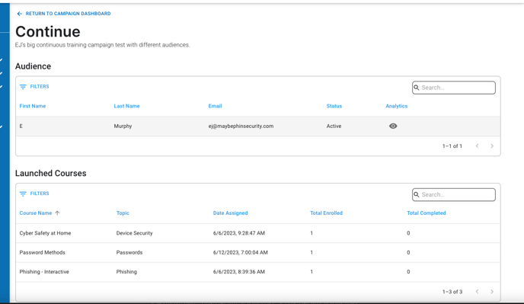Viewport: 524px width, 304px height.
Task: Sort courses by Topic column
Action: pos(123,213)
